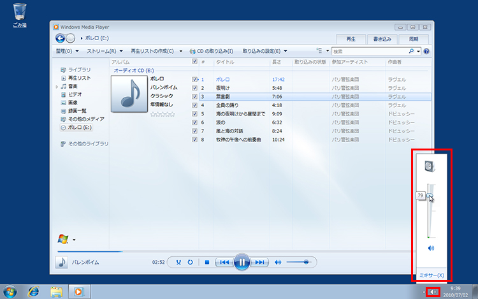The width and height of the screenshot is (478, 299).
Task: Open the search options dropdown arrow
Action: [x=419, y=51]
